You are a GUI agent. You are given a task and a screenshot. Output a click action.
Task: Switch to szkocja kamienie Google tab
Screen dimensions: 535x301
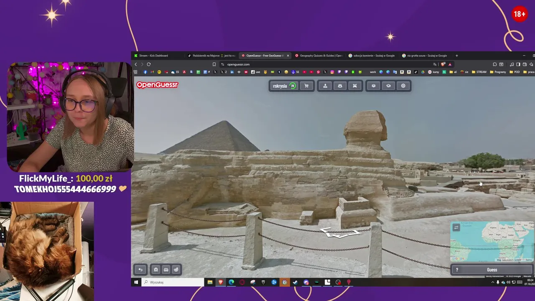tap(372, 56)
